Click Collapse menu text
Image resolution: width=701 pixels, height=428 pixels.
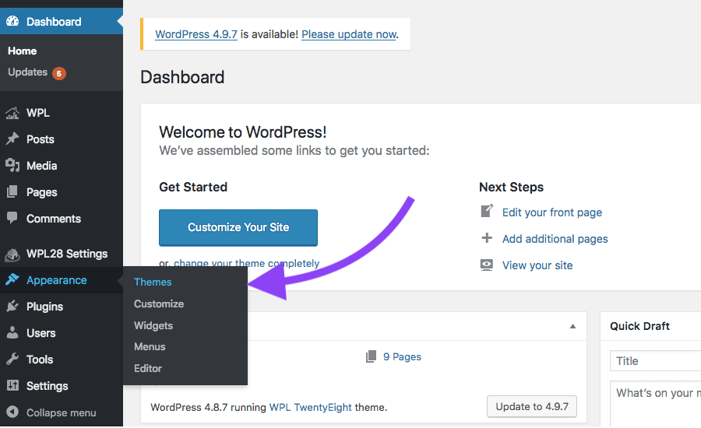coord(62,412)
